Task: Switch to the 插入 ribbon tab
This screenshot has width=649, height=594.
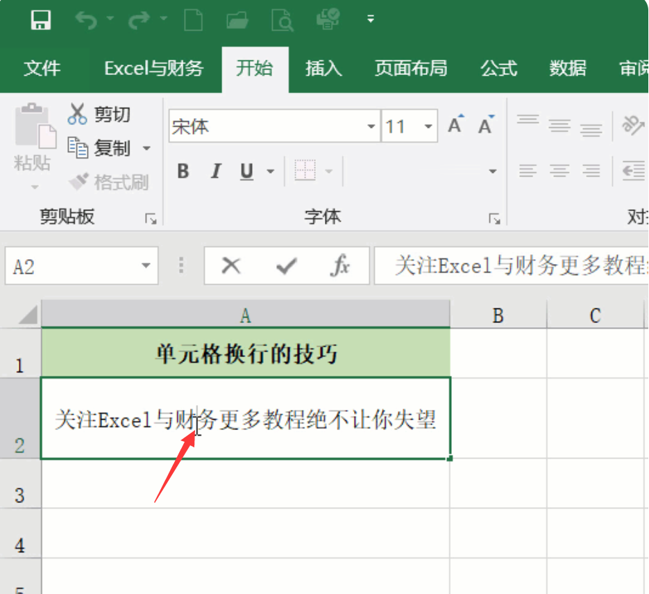Action: pos(323,69)
